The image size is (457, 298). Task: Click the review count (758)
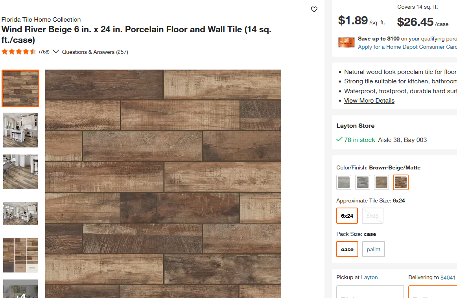pyautogui.click(x=44, y=52)
